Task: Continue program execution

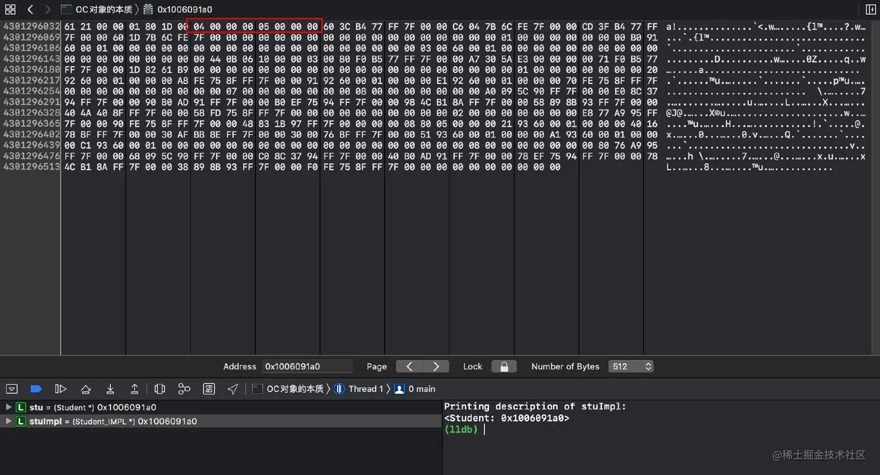Action: click(61, 389)
